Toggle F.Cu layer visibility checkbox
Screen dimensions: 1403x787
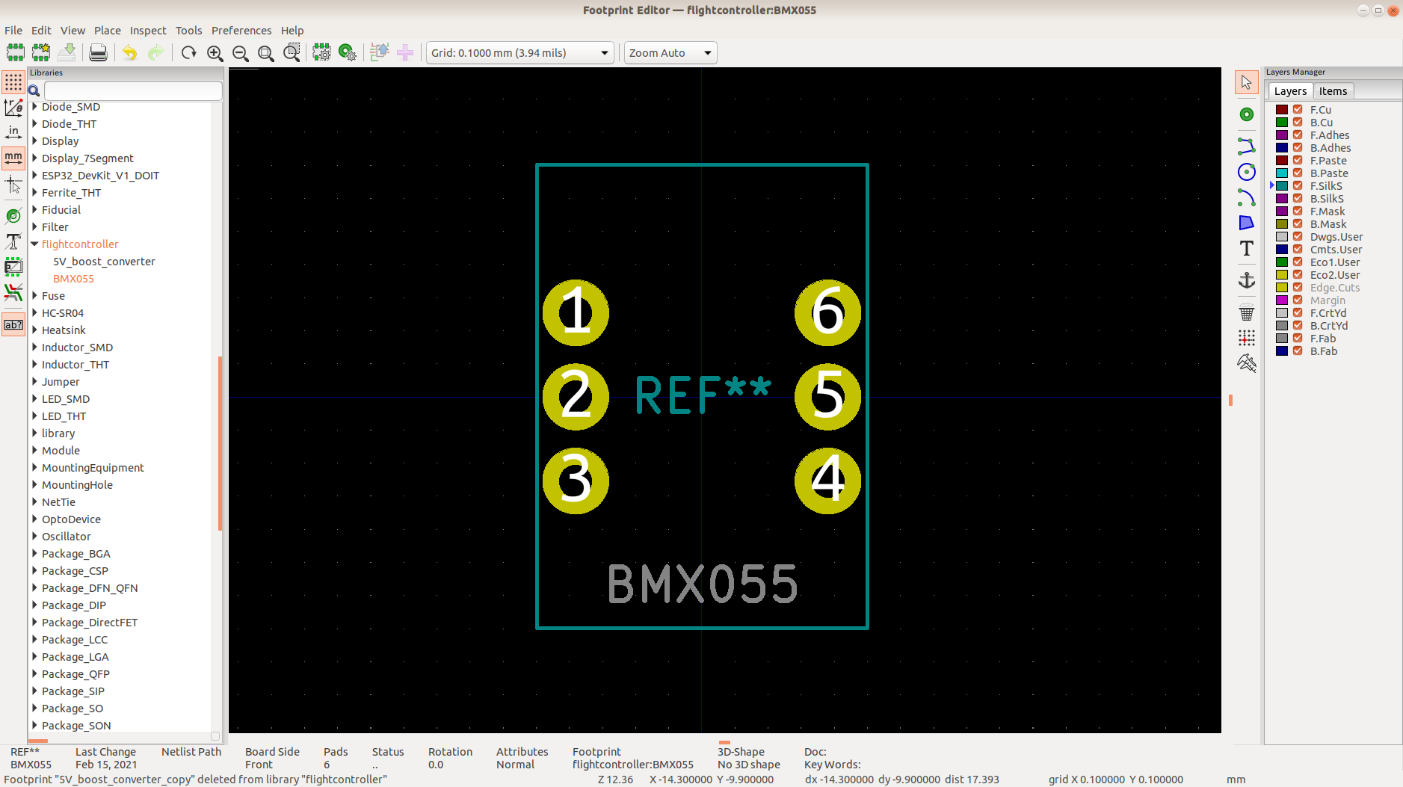coord(1298,110)
